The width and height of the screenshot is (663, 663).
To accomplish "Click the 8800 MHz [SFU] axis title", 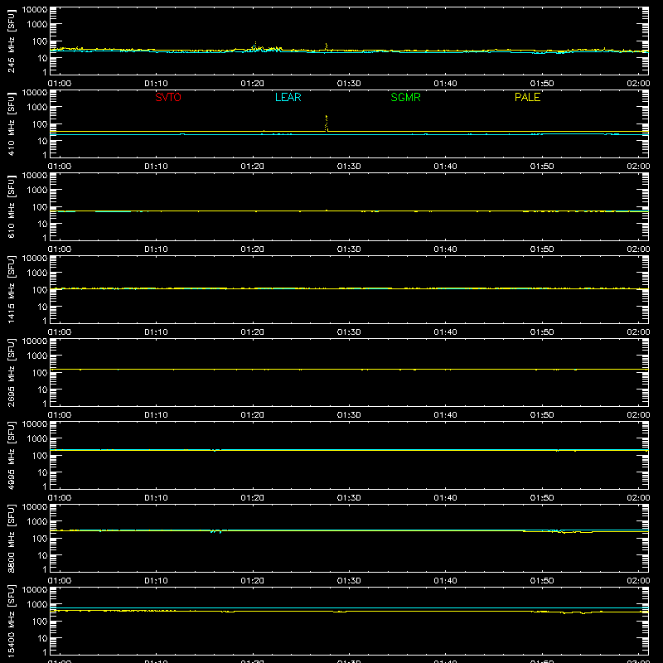I will [x=11, y=538].
